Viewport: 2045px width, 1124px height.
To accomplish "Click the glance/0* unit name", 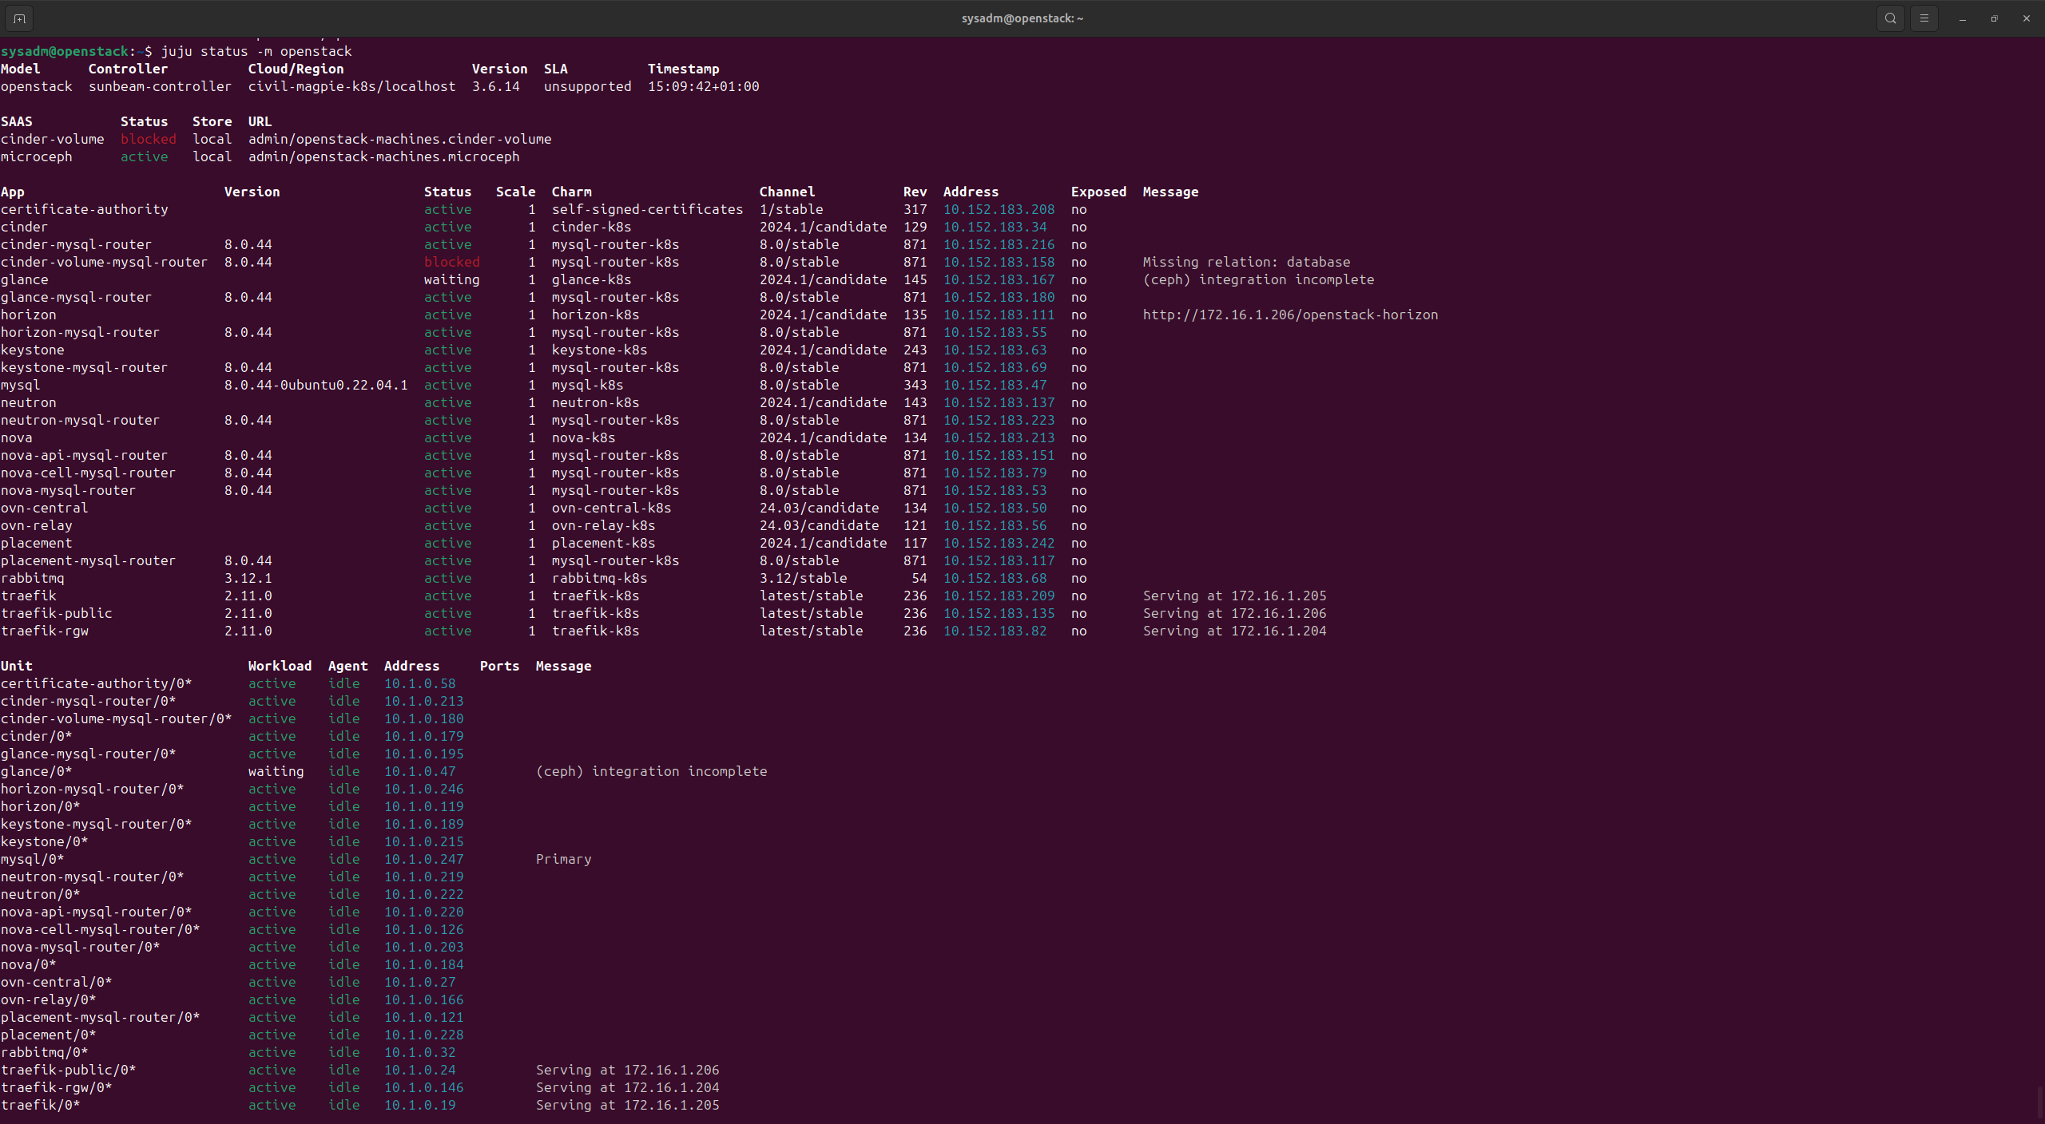I will [36, 771].
